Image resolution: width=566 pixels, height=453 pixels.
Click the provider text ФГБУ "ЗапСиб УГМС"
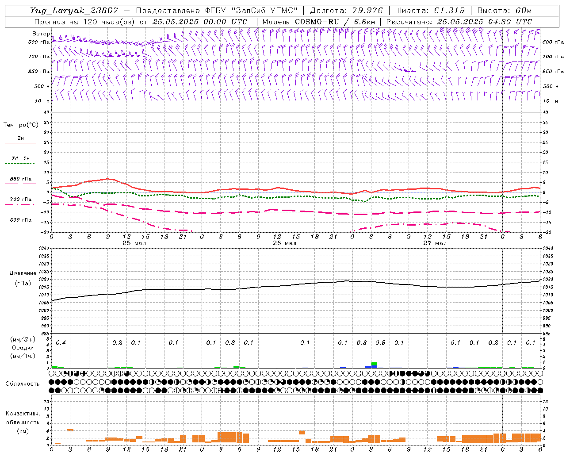click(x=251, y=11)
